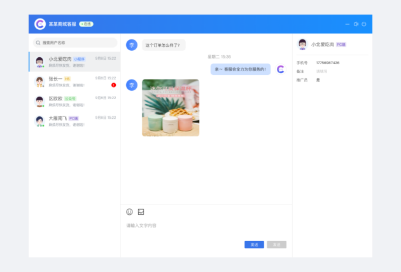
Task: Click the timestamp on 区欧欧 row
Action: [x=106, y=98]
